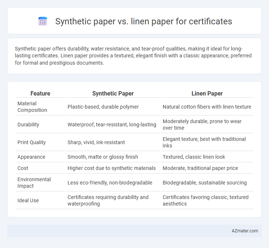Click the cell 'Waterproof, tear-resistant, long-lasting'
269x248 pixels.
tap(112, 125)
